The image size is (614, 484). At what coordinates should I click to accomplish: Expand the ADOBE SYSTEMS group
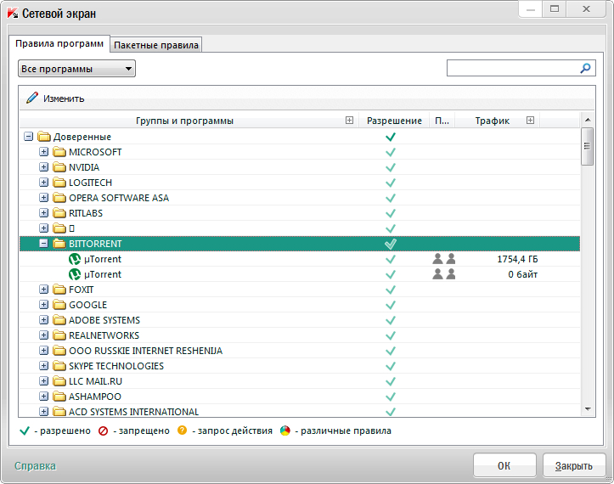click(x=44, y=319)
